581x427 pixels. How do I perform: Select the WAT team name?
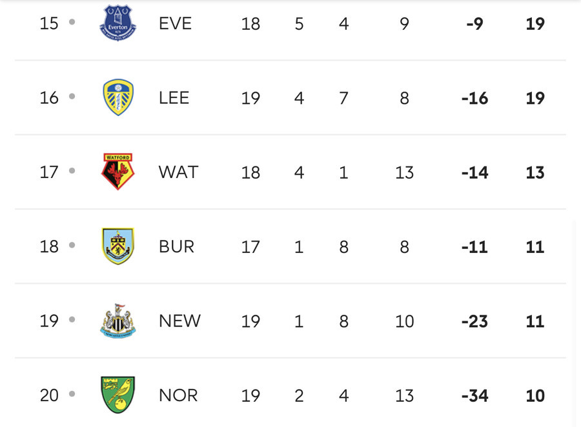[179, 172]
